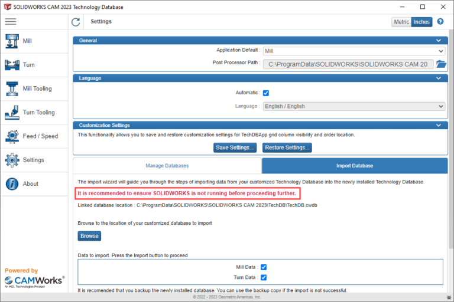Collapse the General section chevron

pos(439,41)
